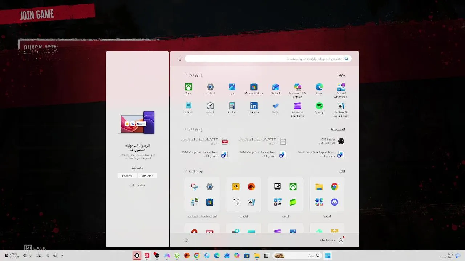Open sabir haroun account menu
The width and height of the screenshot is (465, 261).
tap(331, 240)
